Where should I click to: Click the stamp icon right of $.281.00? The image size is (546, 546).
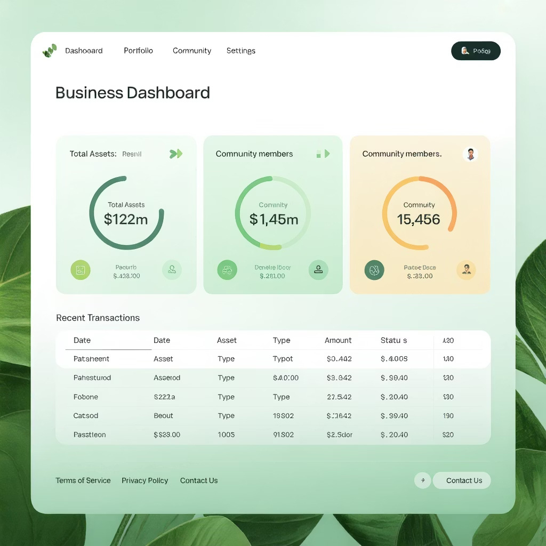[318, 270]
